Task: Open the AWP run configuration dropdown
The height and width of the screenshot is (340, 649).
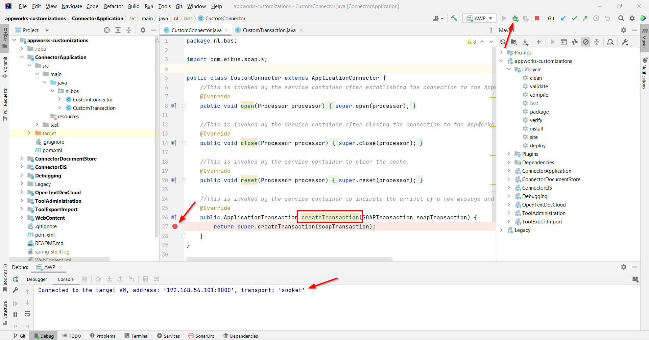Action: [x=479, y=19]
